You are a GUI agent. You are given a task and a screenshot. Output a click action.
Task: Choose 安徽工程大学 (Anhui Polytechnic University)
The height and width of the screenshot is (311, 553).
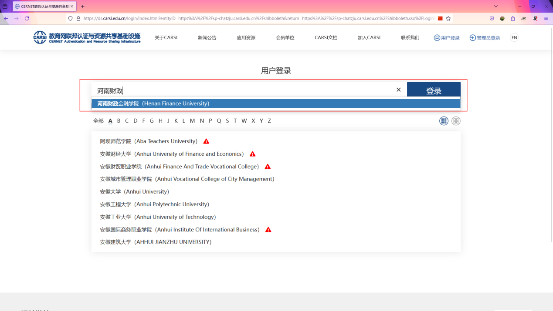pyautogui.click(x=154, y=204)
